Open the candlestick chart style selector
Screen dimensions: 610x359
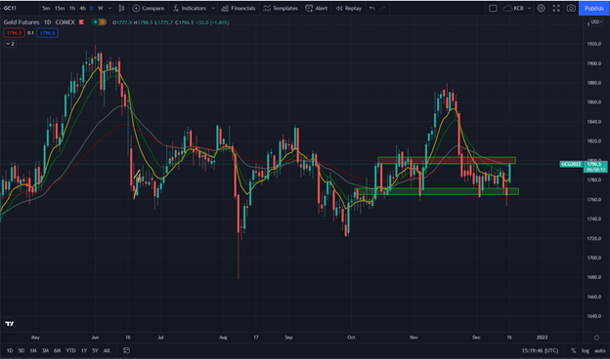121,8
